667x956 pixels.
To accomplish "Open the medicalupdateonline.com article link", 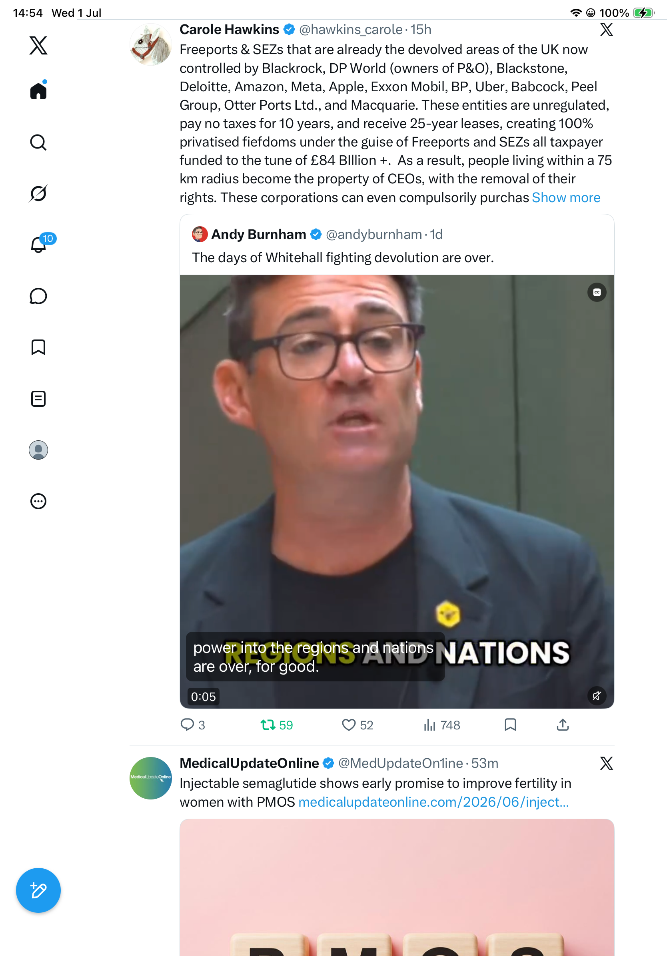I will (x=433, y=801).
